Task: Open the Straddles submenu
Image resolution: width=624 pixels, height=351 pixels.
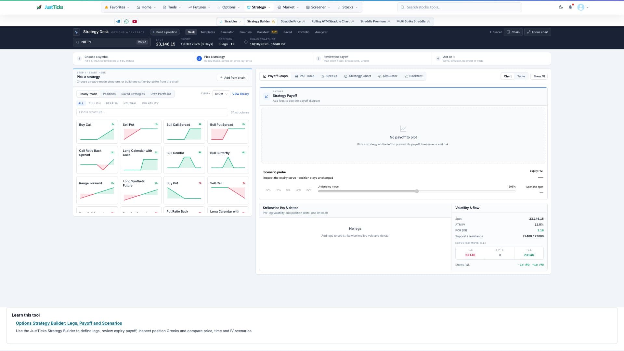Action: (x=230, y=21)
